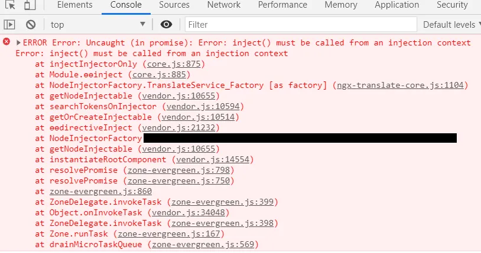Image resolution: width=481 pixels, height=253 pixels.
Task: Open the Security tab
Action: tap(452, 5)
